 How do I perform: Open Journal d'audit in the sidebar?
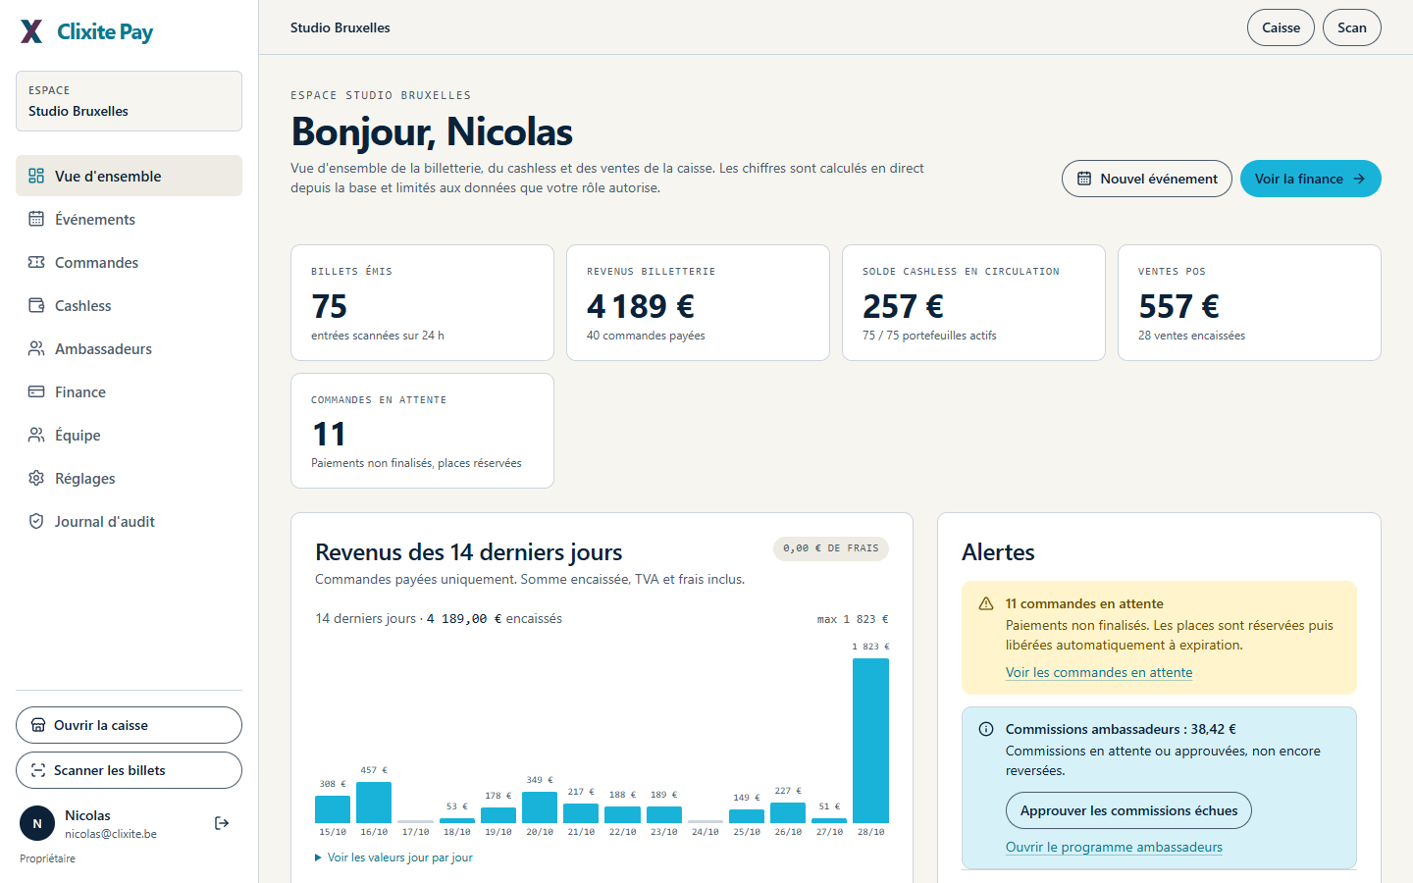tap(129, 521)
